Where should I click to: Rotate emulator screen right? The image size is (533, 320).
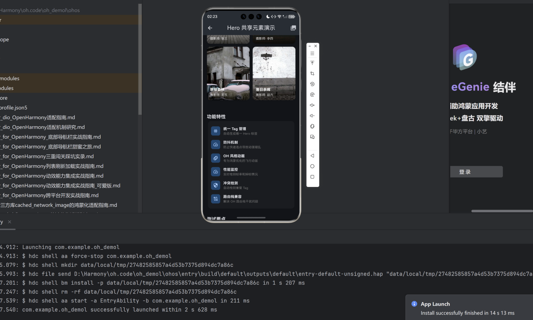coord(312,95)
